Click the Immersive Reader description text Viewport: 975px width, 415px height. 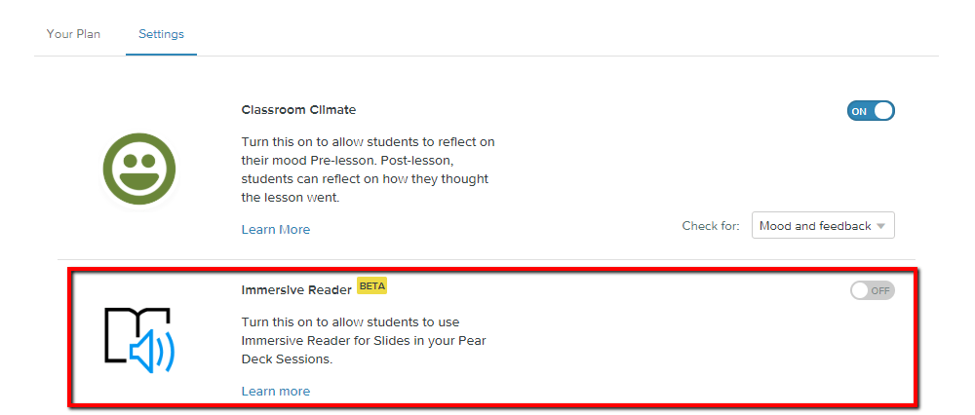pyautogui.click(x=364, y=340)
